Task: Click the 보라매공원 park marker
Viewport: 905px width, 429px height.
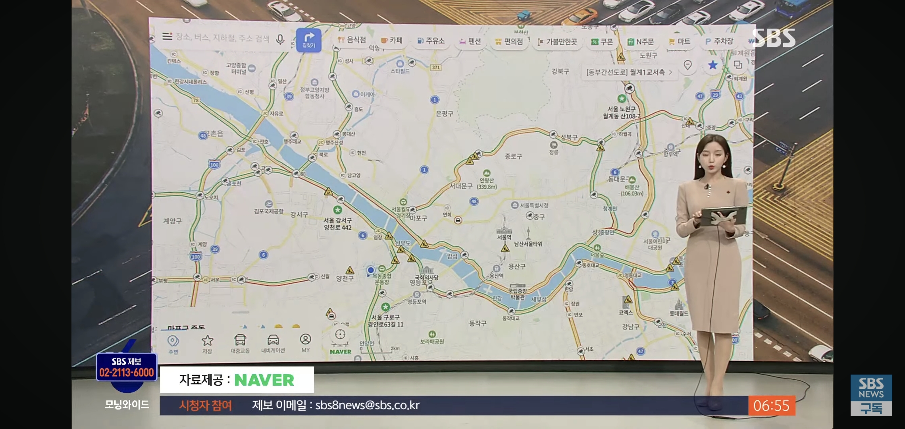Action: 432,334
